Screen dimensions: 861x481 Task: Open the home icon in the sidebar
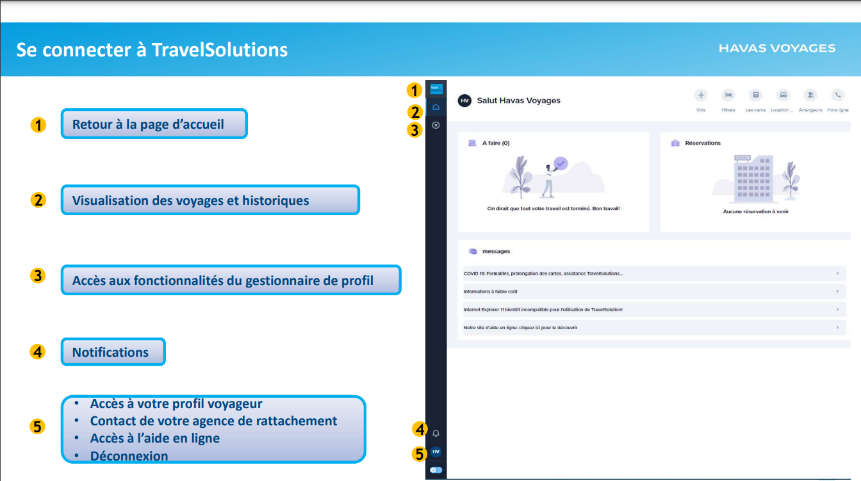[x=436, y=107]
